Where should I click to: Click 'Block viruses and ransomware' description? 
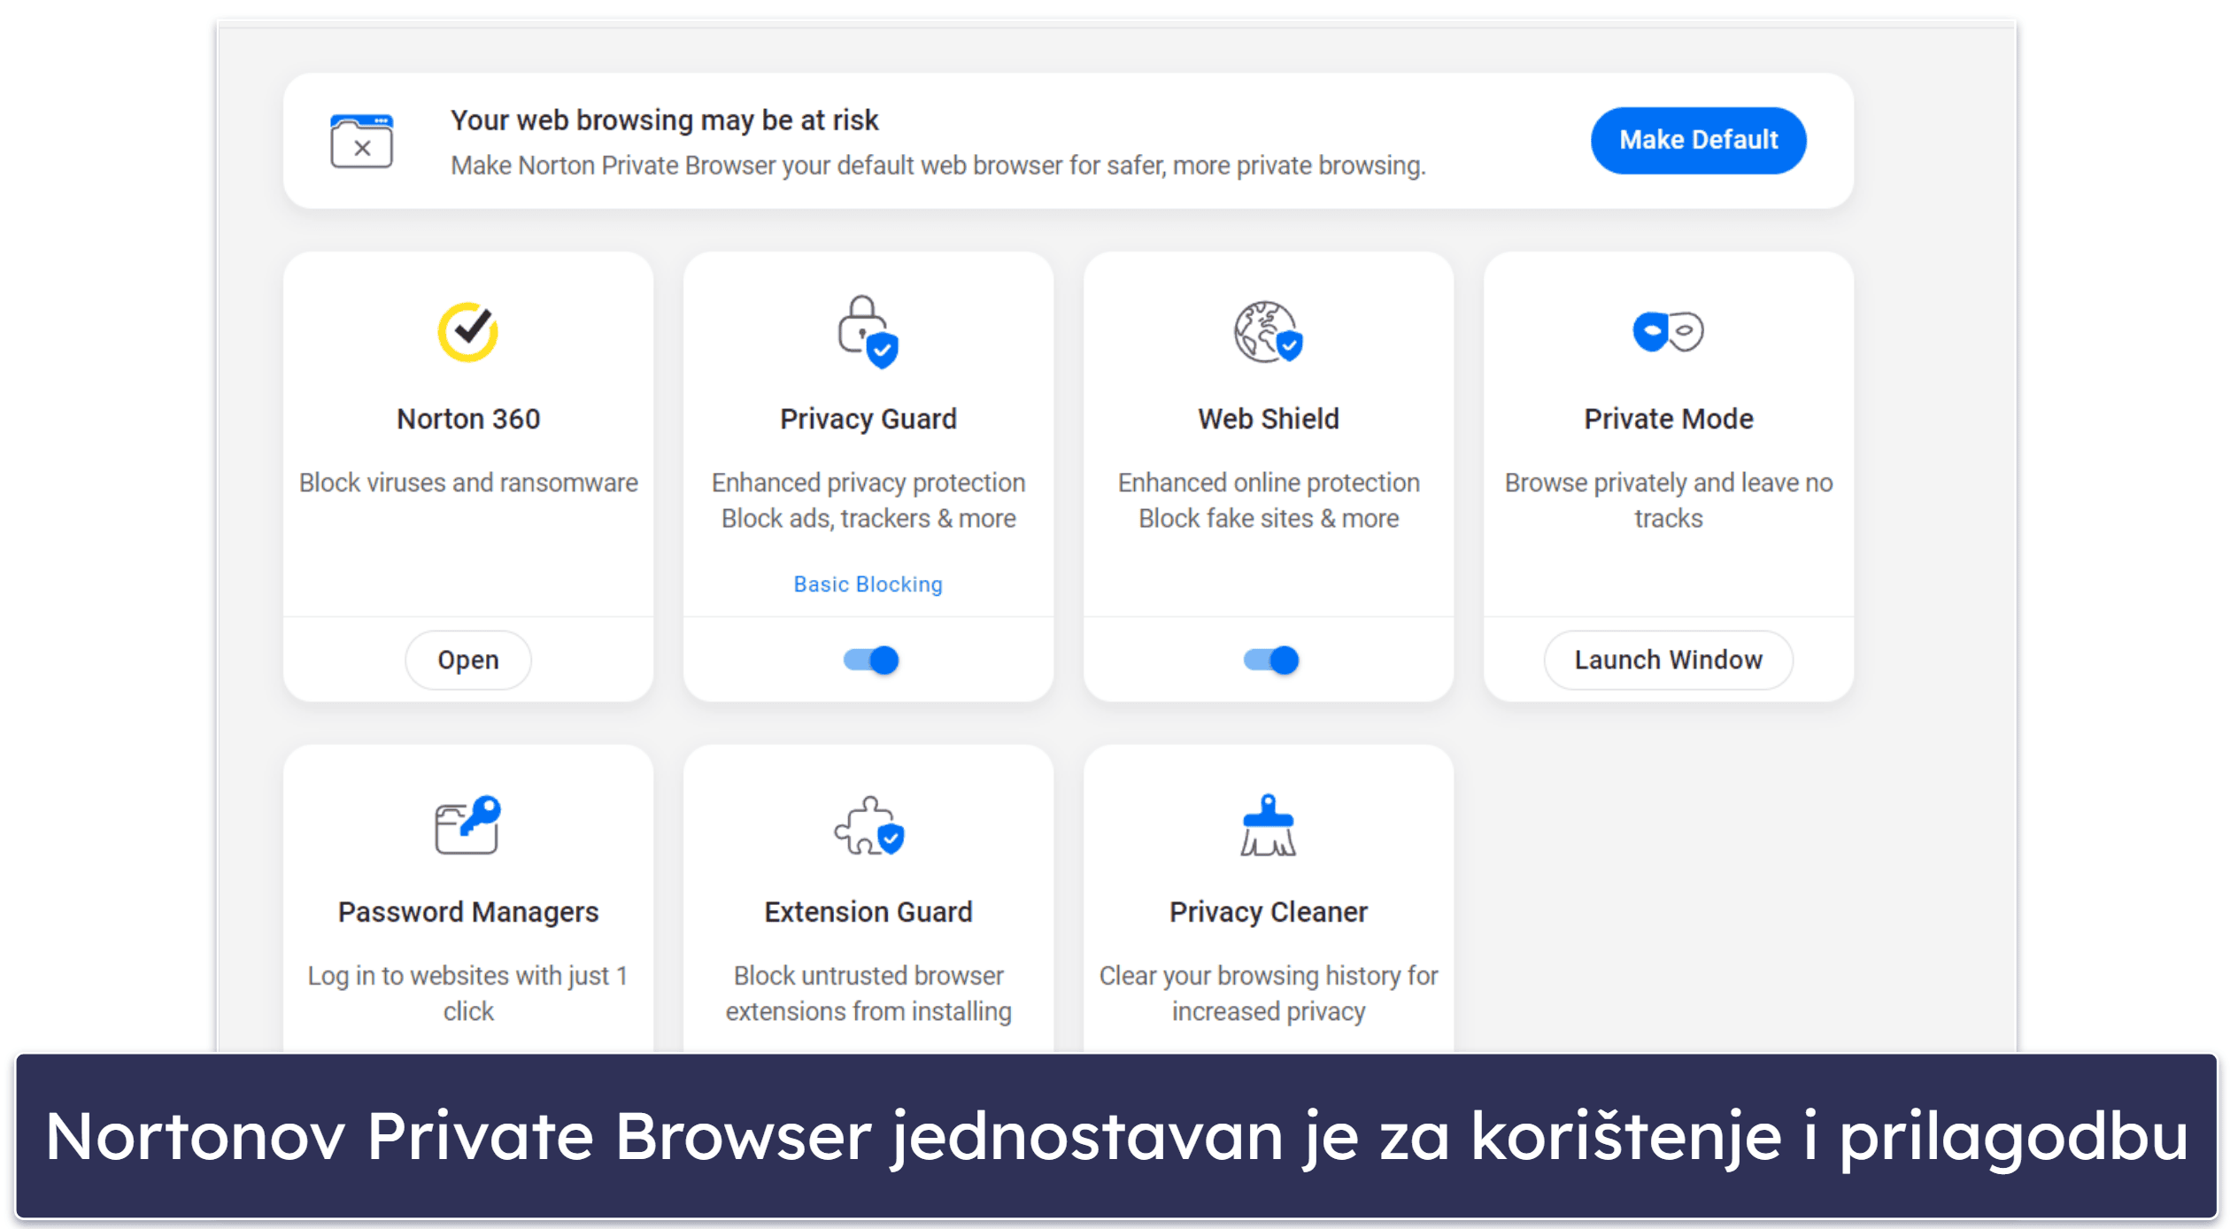click(467, 483)
